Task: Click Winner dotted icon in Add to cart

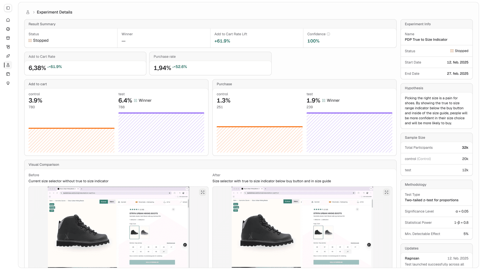Action: (x=136, y=100)
